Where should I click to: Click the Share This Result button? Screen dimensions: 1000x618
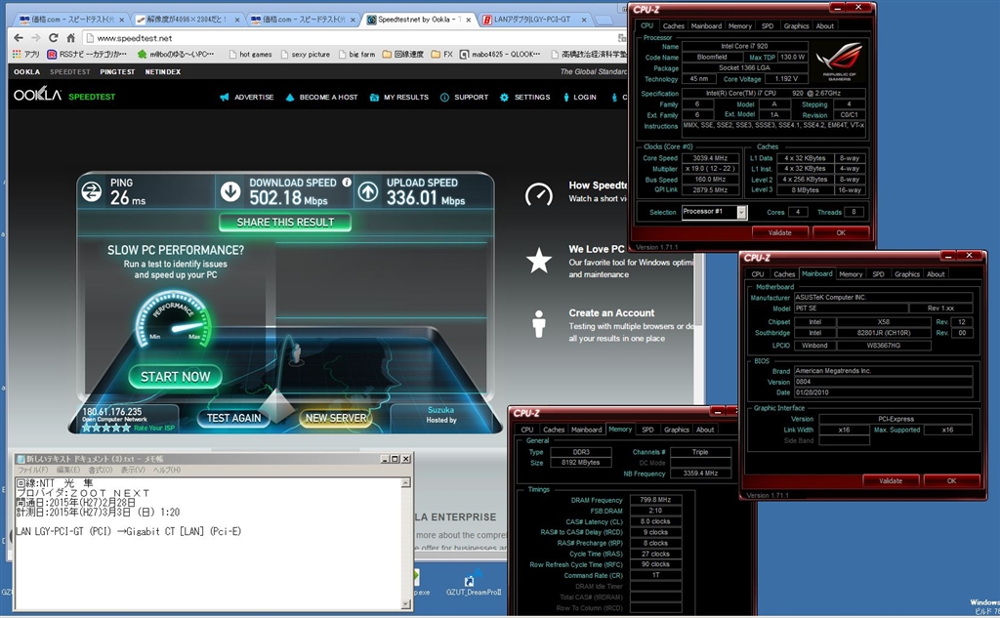click(x=285, y=223)
